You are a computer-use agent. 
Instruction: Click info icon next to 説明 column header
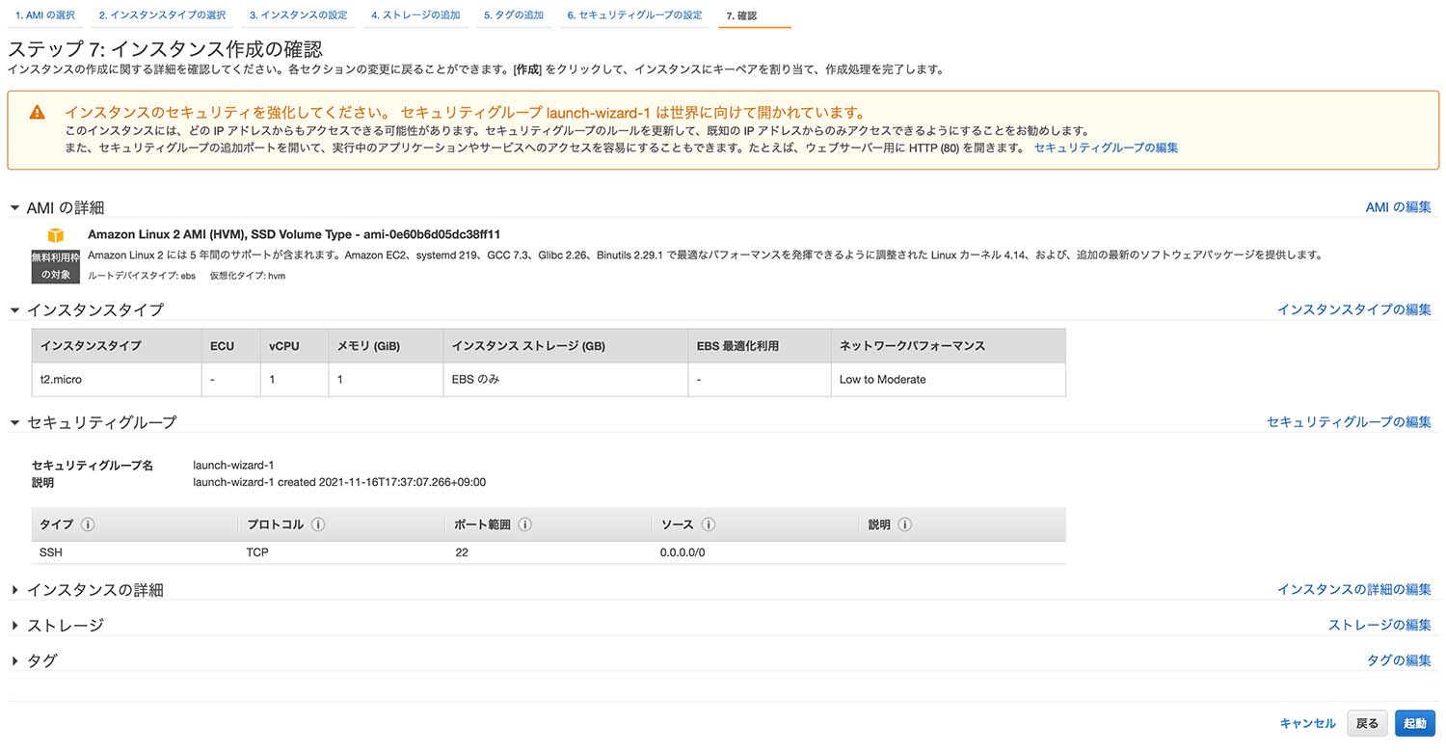click(905, 525)
